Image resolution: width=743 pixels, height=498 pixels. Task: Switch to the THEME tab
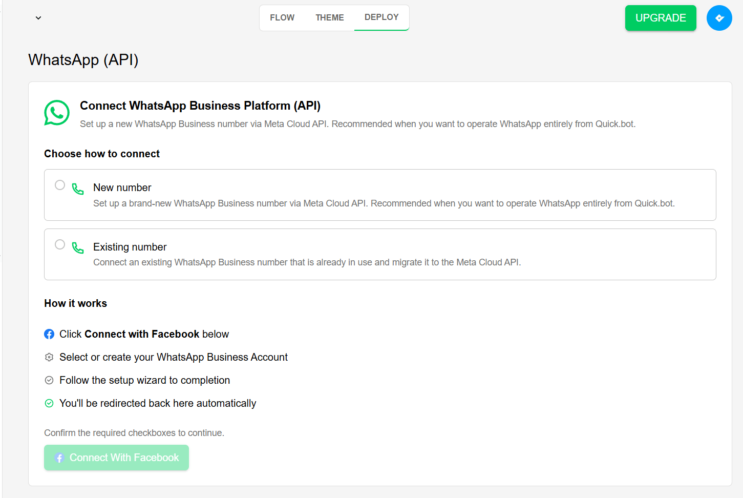click(330, 18)
